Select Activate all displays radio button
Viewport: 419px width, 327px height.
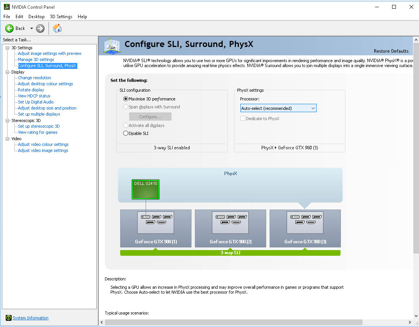coord(126,125)
